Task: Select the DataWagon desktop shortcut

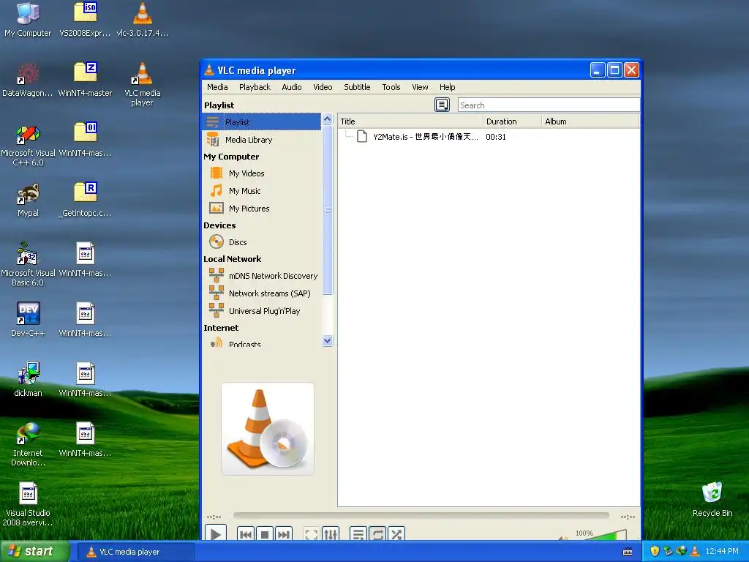Action: 28,80
